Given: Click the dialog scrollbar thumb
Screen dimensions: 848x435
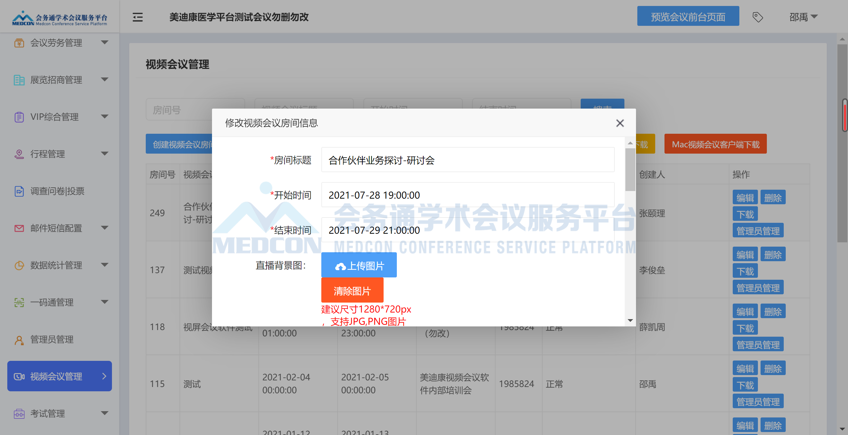Looking at the screenshot, I should (x=630, y=169).
